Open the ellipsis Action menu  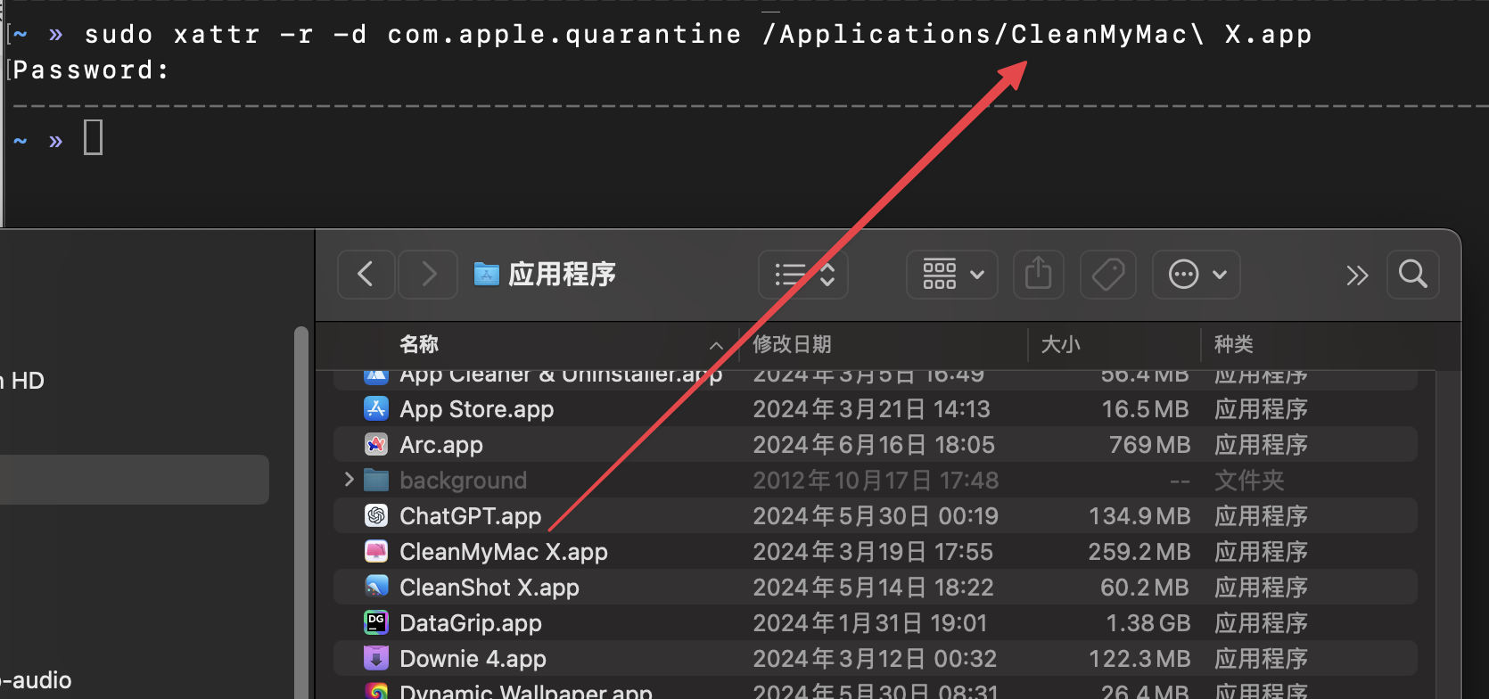(x=1197, y=274)
